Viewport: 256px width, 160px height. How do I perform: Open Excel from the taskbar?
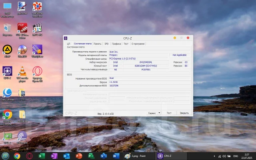tap(42, 156)
